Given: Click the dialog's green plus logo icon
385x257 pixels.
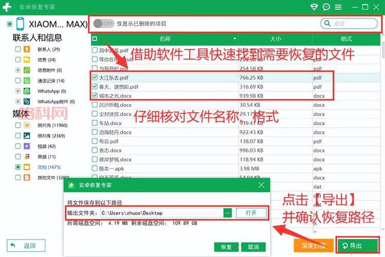Looking at the screenshot, I should [71, 186].
